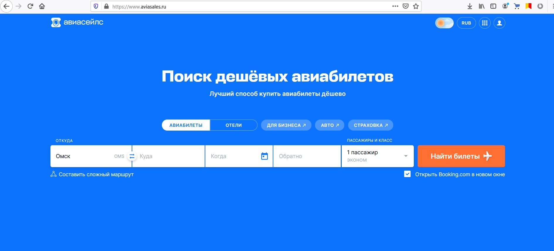This screenshot has width=554, height=251.
Task: Open page actions three-dot menu
Action: click(395, 6)
